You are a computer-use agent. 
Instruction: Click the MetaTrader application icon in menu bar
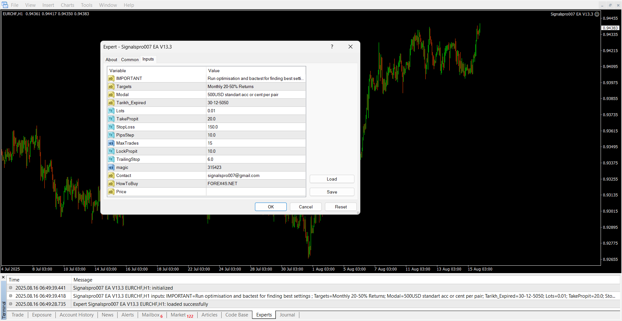(5, 5)
